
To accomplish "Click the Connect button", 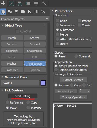I will point(35,44).
